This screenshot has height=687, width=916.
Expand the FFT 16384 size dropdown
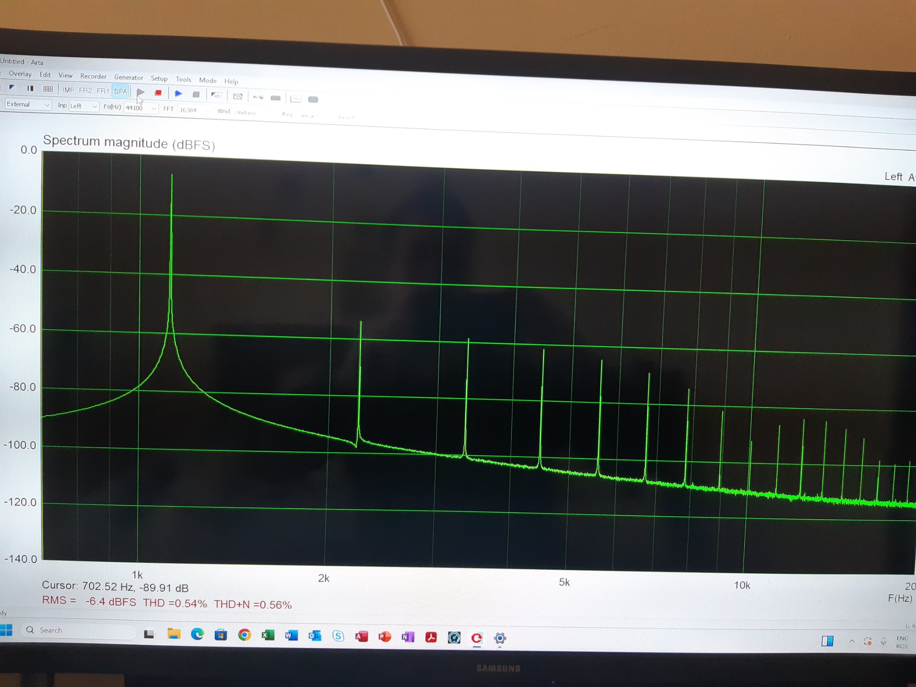(195, 110)
